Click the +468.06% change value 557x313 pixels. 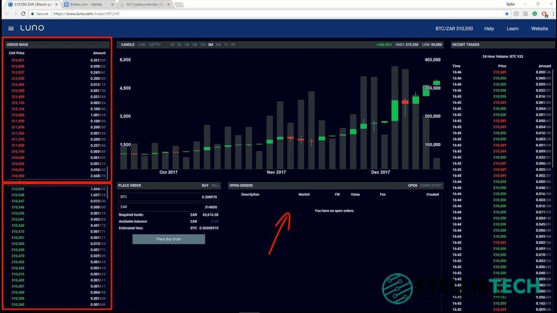pos(384,45)
